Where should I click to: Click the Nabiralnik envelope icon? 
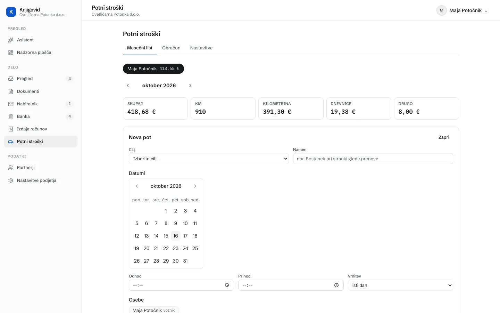tap(11, 104)
